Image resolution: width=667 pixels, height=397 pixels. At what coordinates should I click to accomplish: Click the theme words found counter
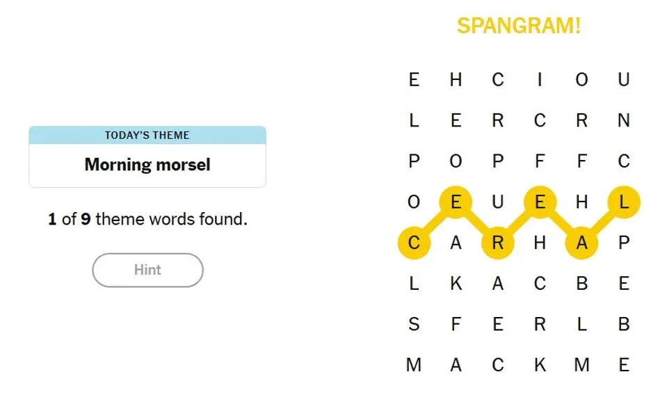pos(147,220)
